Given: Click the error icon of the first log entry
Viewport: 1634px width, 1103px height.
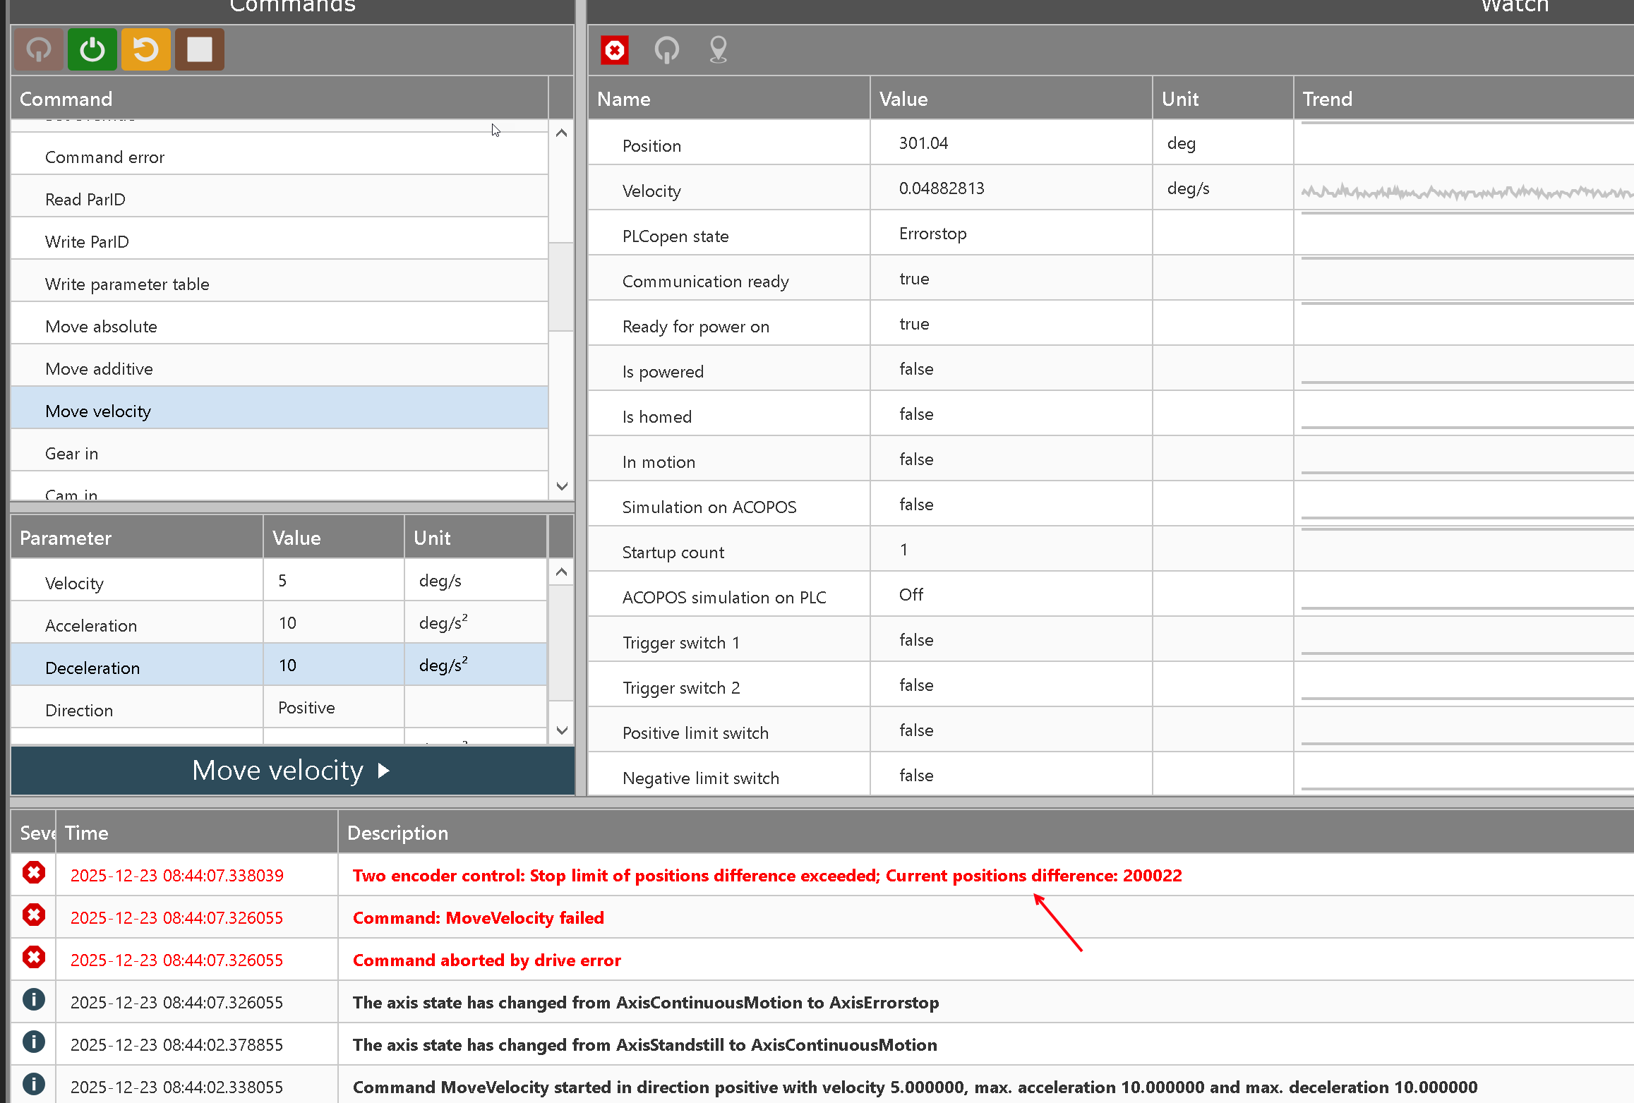Looking at the screenshot, I should [x=34, y=873].
